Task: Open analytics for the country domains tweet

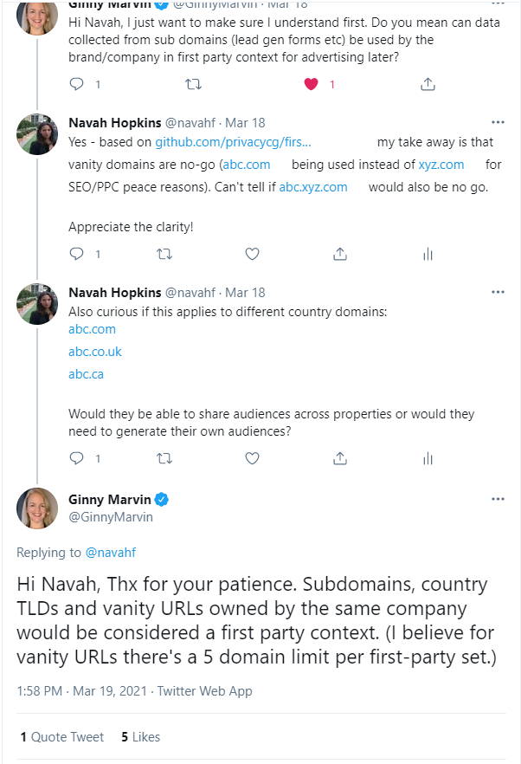Action: pos(428,458)
